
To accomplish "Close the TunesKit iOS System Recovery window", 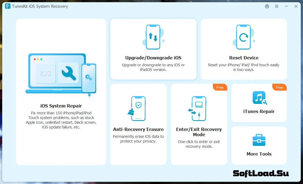I will 296,6.
